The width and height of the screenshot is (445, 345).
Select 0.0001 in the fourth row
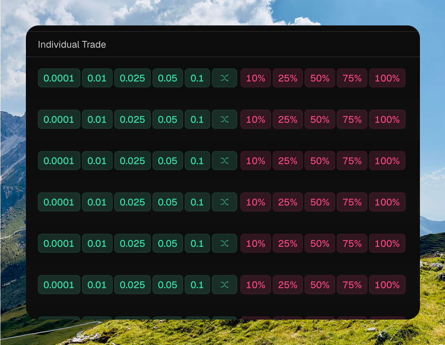click(59, 202)
